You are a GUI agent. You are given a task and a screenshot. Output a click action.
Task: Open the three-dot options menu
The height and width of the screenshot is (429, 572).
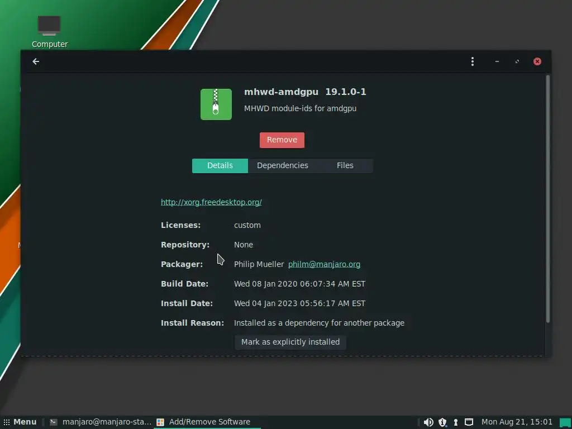pos(473,61)
